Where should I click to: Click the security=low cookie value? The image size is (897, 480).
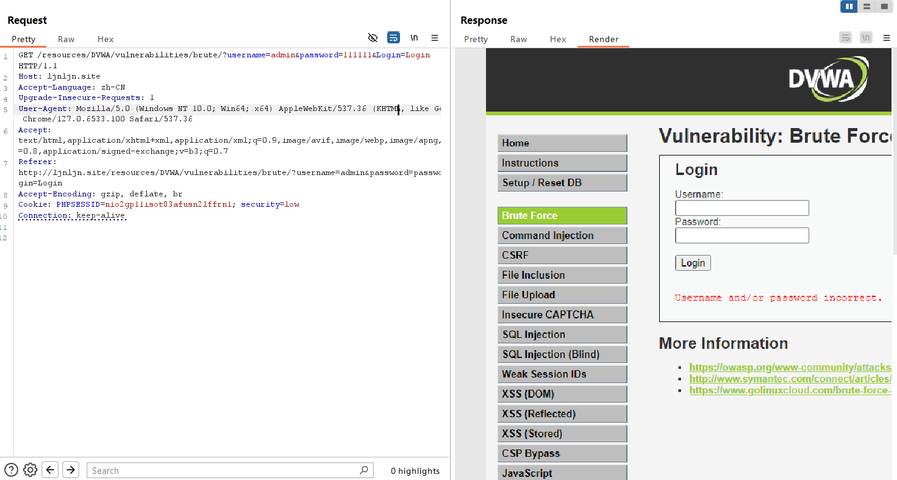(x=270, y=204)
